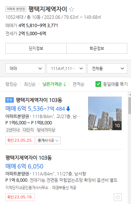Toggle 동일매물 묶기 checkbox
The width and height of the screenshot is (131, 204).
[x=98, y=84]
